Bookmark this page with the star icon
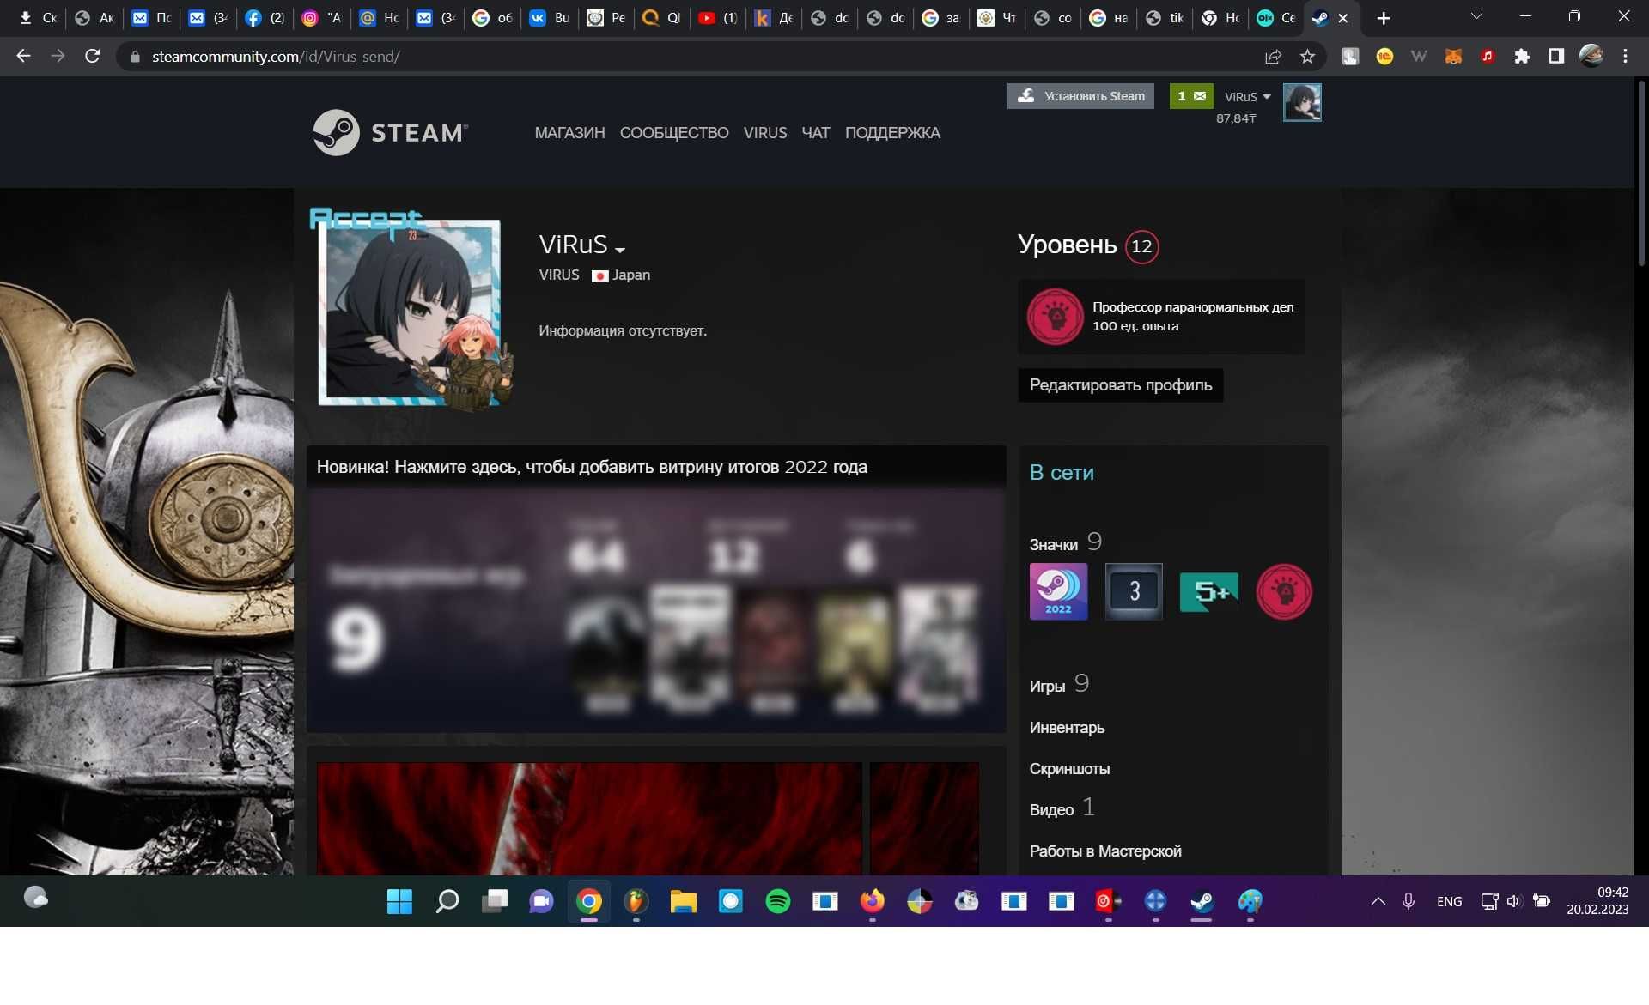 tap(1307, 57)
